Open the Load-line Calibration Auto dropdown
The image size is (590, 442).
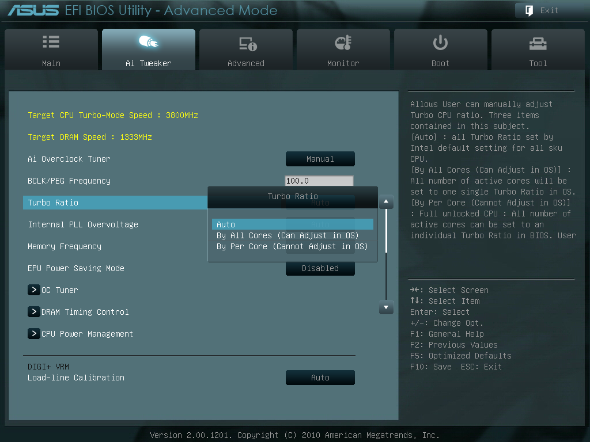point(320,378)
